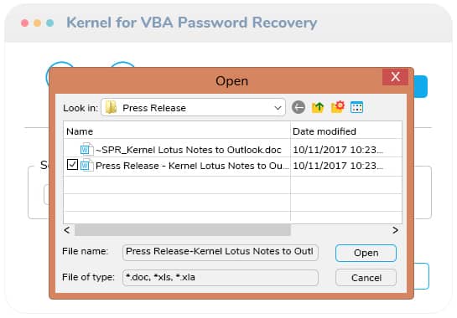Select ~SPR_Kernel Lotus Notes to Outlook.doc
Screen dimensions: 457x318
click(189, 150)
